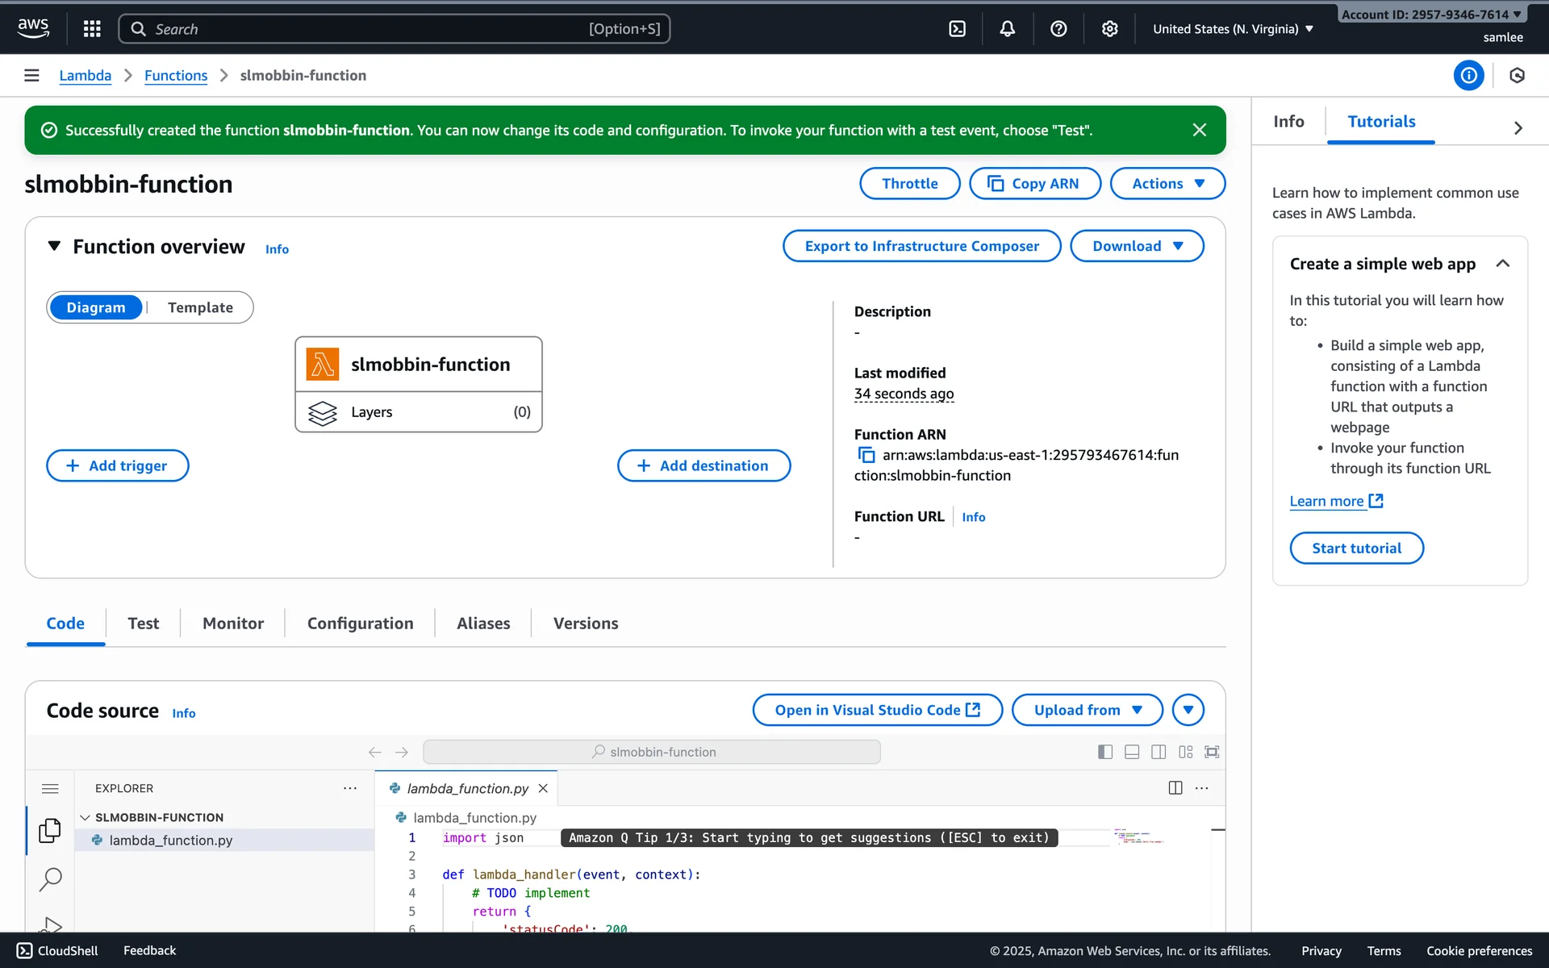Open CloudShell from the top bar icon

click(x=957, y=29)
